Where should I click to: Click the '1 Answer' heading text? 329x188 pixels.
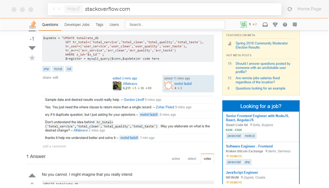(36, 157)
